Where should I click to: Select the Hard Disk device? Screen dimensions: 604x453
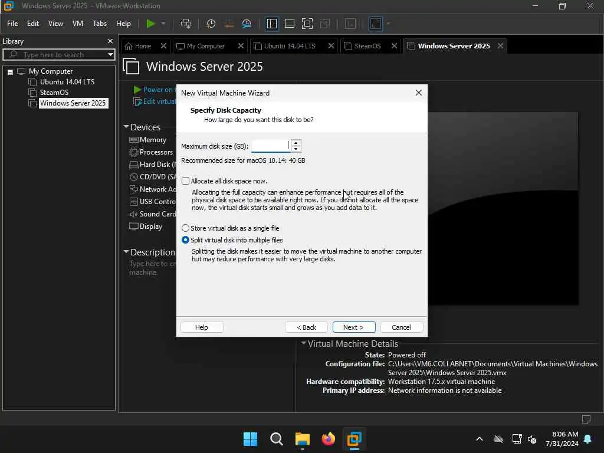153,164
